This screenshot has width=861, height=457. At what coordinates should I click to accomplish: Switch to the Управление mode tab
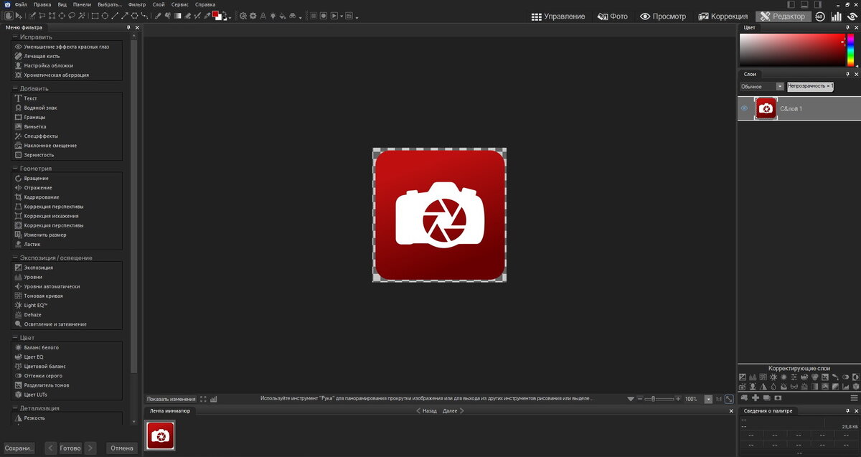point(558,17)
